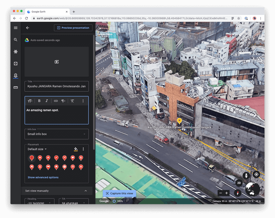
Task: Click the add photo camera icon
Action: point(57,62)
